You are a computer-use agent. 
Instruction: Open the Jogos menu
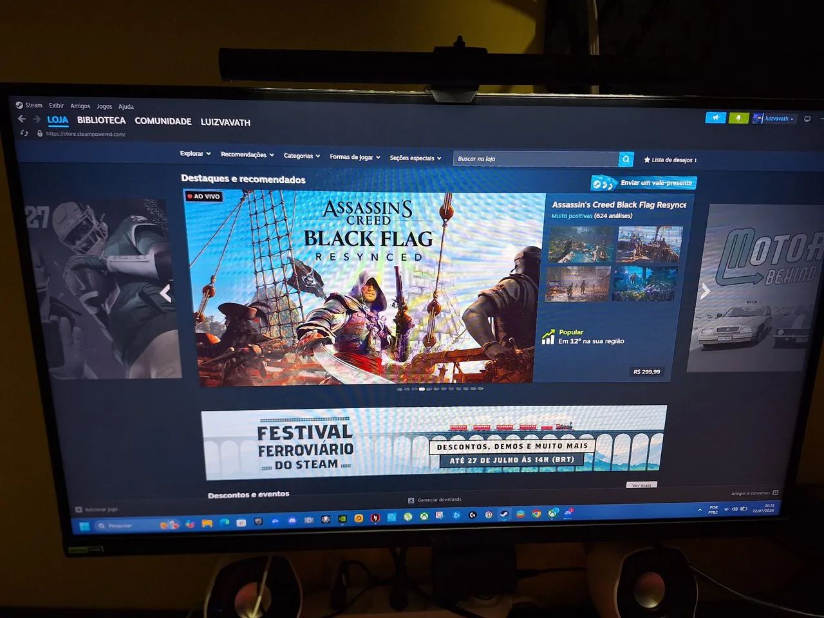(x=104, y=106)
